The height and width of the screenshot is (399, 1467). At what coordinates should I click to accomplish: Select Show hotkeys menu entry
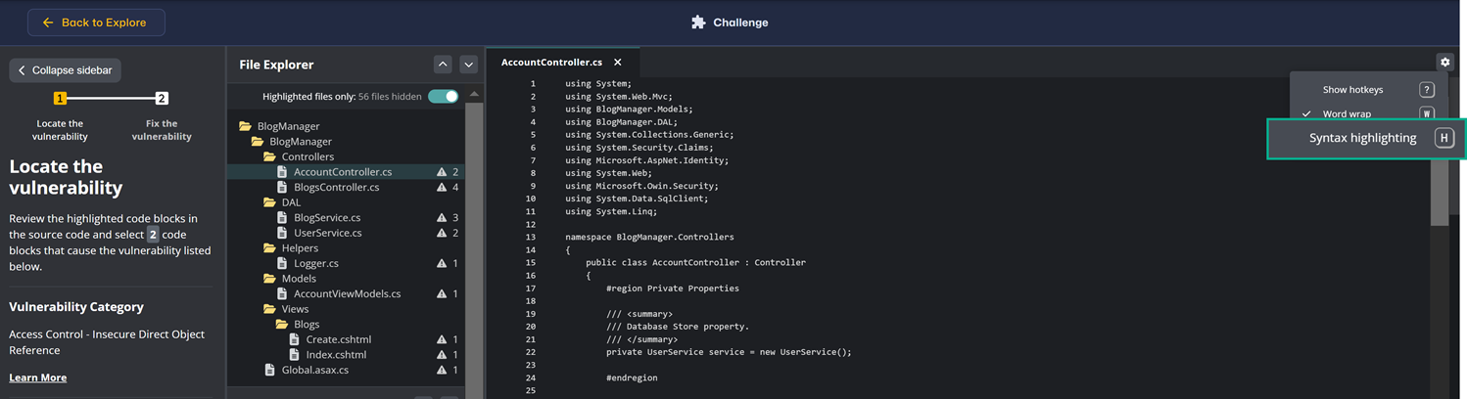point(1352,90)
